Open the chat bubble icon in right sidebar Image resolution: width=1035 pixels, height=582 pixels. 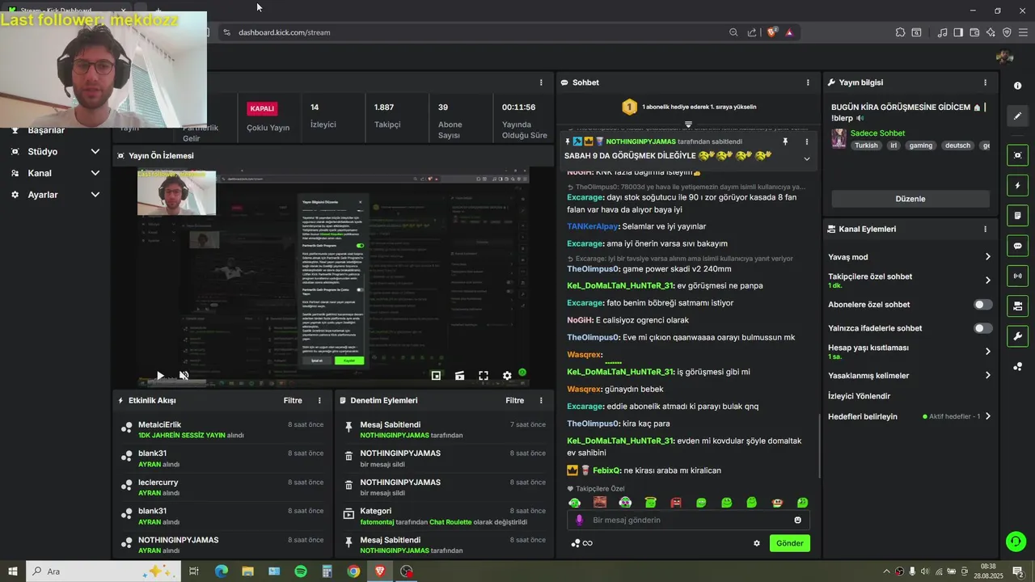click(1017, 246)
